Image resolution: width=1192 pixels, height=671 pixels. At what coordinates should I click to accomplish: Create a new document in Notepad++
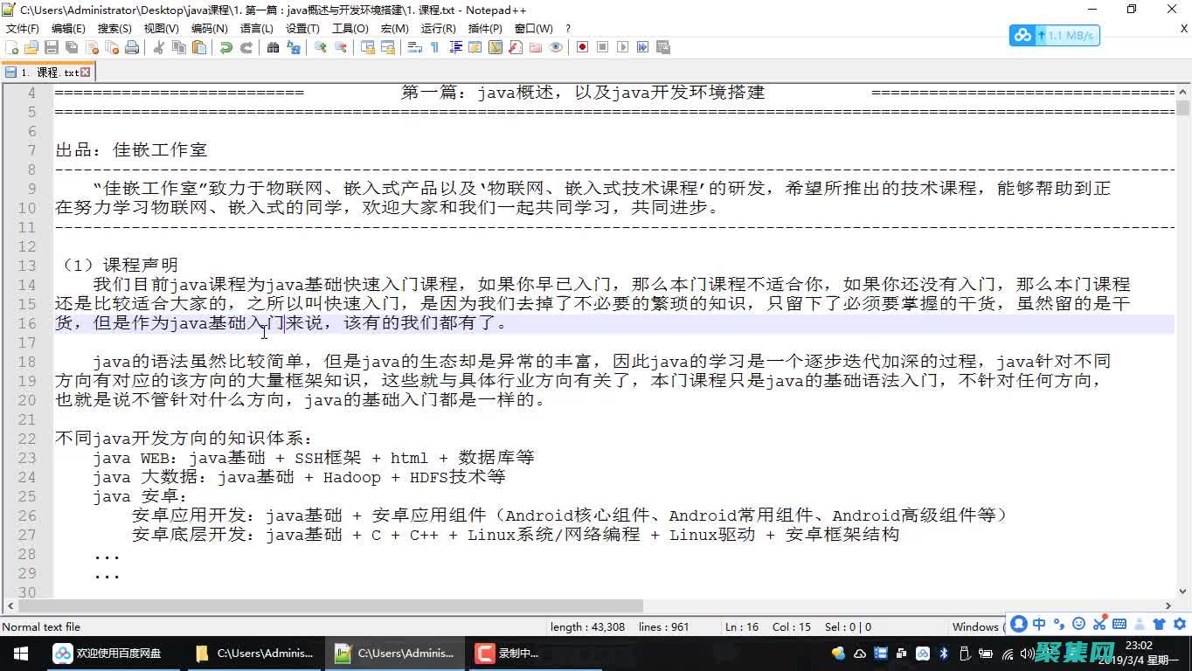[x=12, y=47]
